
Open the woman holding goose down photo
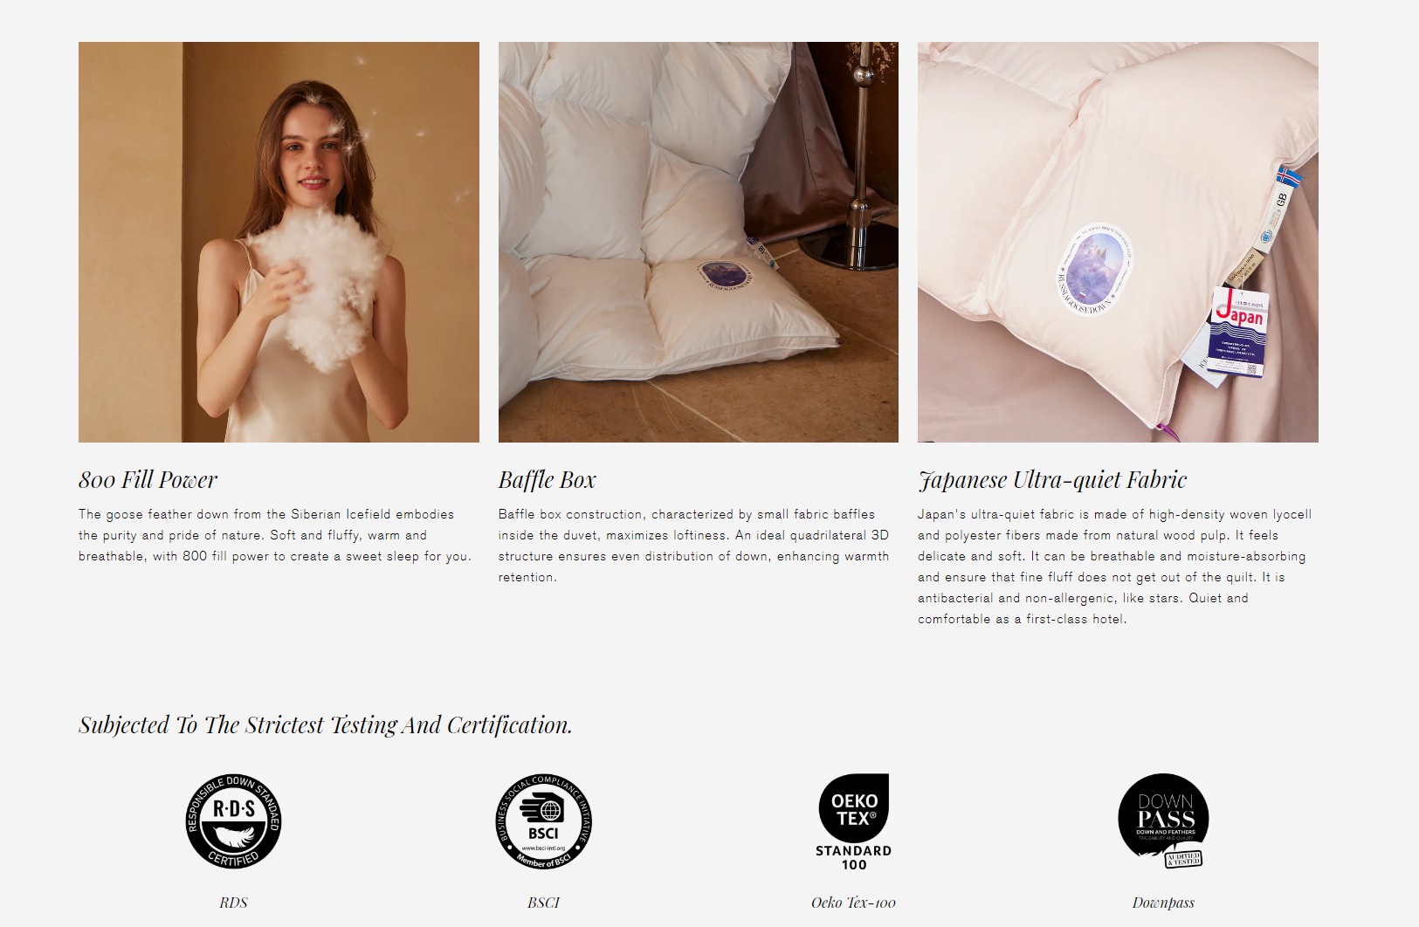click(279, 242)
